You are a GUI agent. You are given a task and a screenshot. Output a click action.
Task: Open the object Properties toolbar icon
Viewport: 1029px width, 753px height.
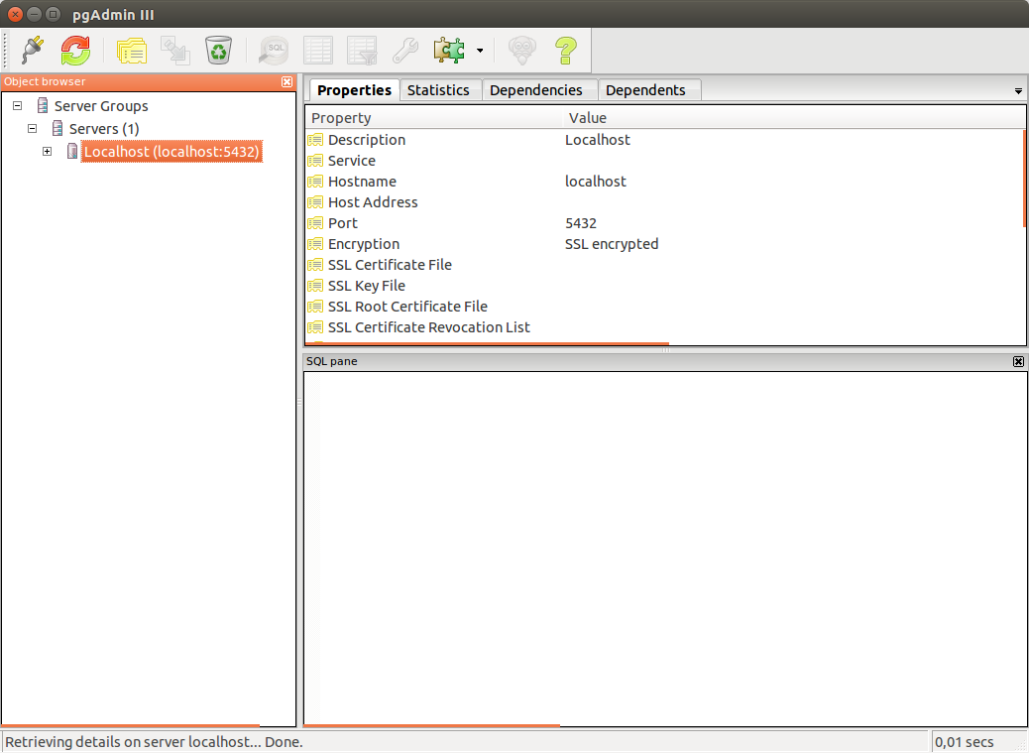click(131, 51)
